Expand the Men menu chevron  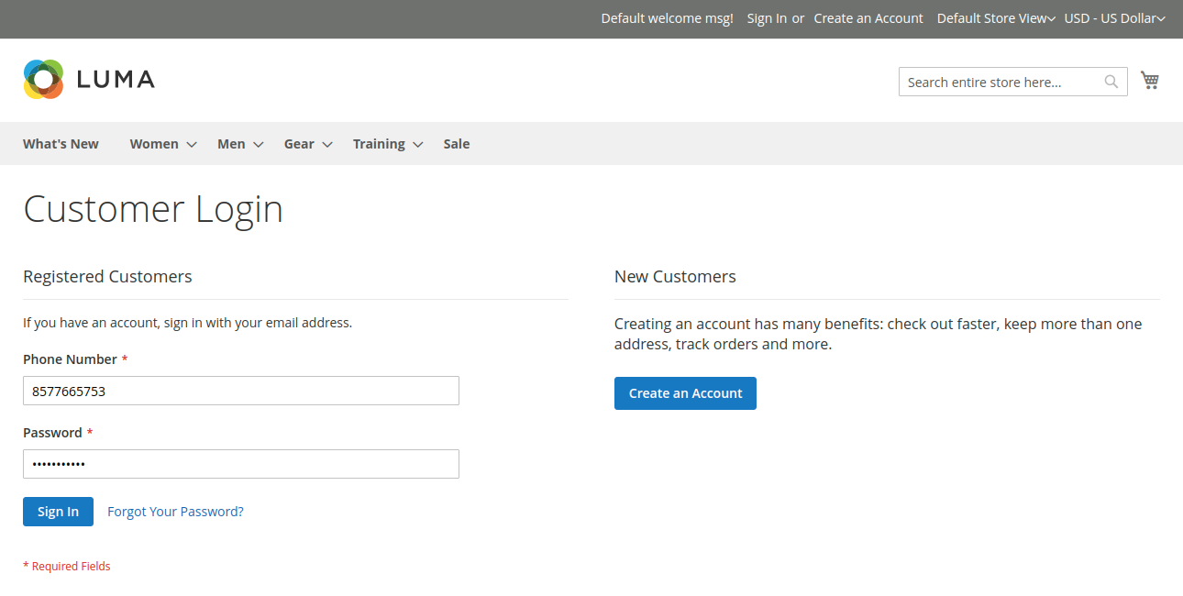click(259, 145)
